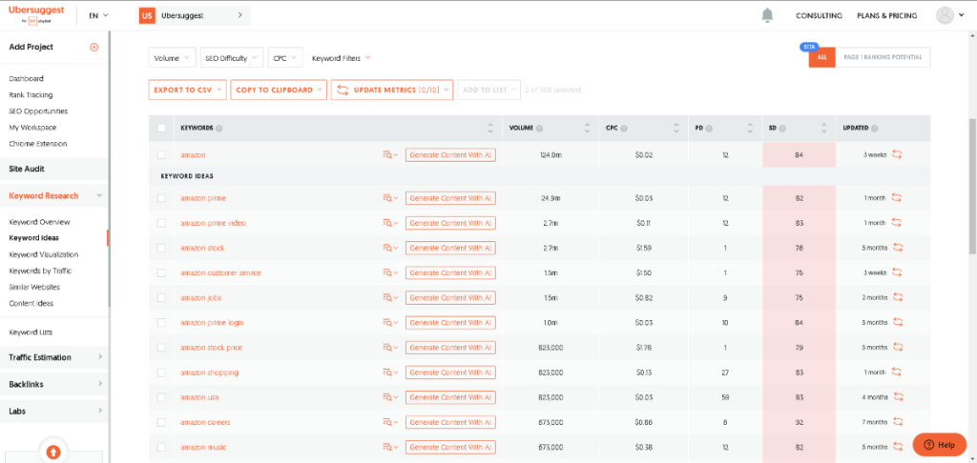
Task: Sort table by the CPC column arrows
Action: pos(676,129)
